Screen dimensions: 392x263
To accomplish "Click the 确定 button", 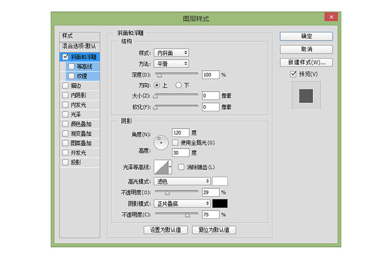I will point(306,37).
